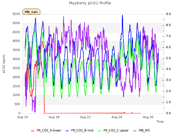Click the purple MB_WS peak near Aug 19

pos(64,17)
